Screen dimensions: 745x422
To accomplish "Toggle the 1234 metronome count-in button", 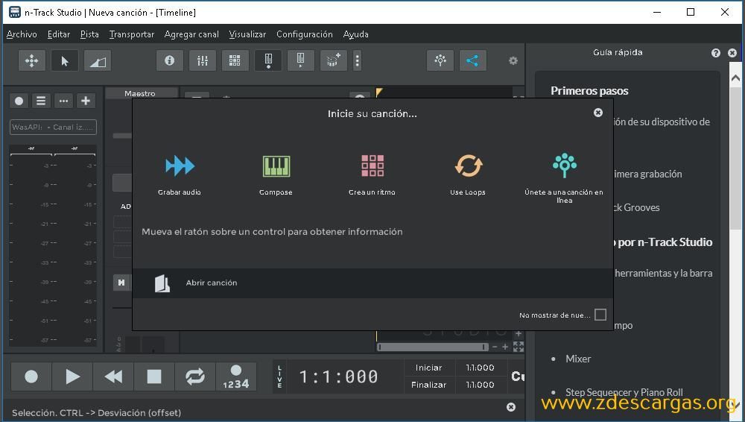I will pos(236,377).
